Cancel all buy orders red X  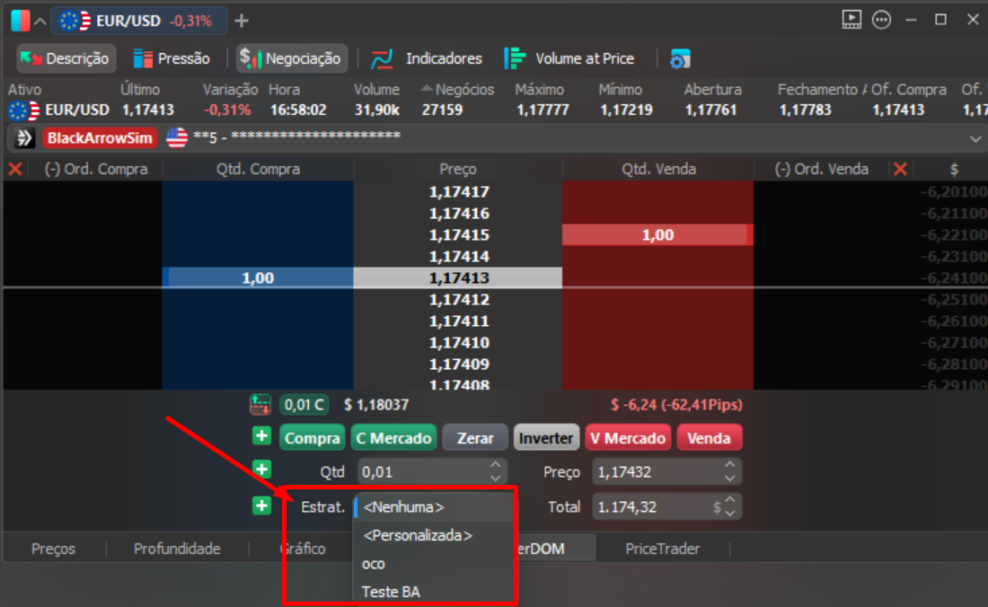pyautogui.click(x=15, y=169)
